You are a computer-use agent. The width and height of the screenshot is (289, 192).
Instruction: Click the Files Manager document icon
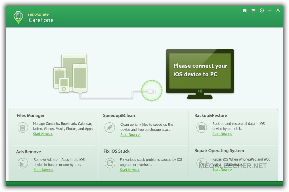23,128
